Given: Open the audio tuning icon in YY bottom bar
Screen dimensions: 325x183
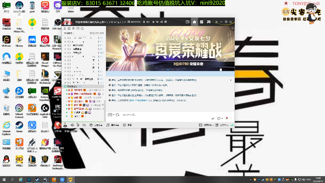Looking at the screenshot, I should (84, 125).
